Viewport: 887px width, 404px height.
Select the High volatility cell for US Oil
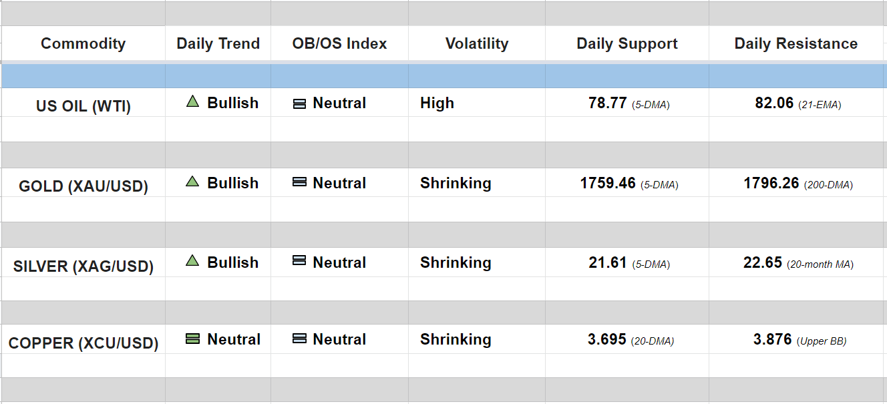tap(437, 104)
